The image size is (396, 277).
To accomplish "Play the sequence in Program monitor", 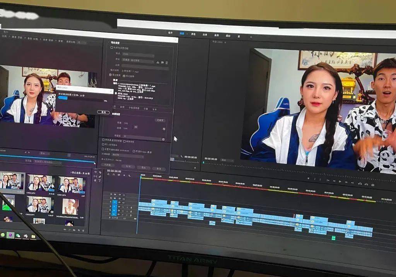I will [340, 182].
